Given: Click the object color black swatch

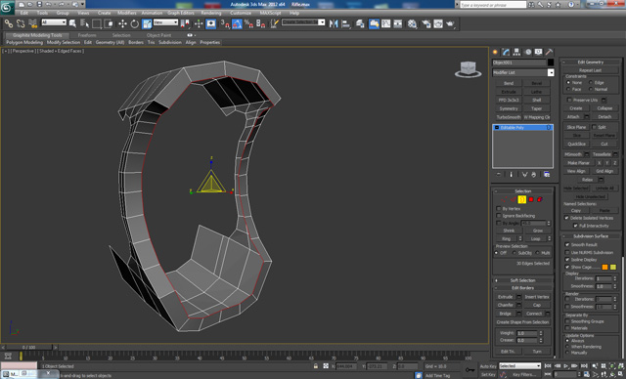Looking at the screenshot, I should coord(551,63).
